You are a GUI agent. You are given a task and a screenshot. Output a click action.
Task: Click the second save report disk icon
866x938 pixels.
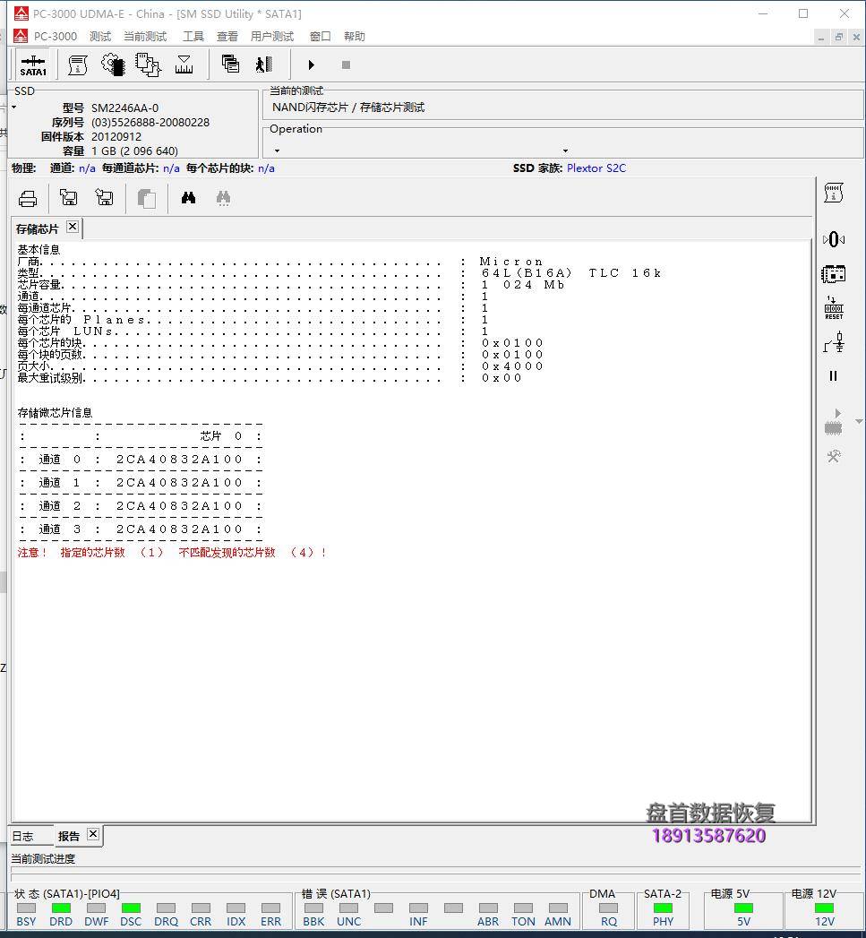(x=104, y=197)
